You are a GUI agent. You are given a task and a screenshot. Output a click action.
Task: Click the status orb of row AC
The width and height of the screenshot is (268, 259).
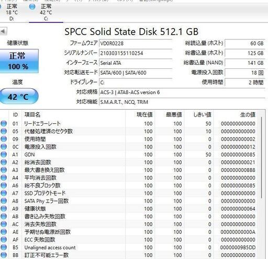pos(4,224)
